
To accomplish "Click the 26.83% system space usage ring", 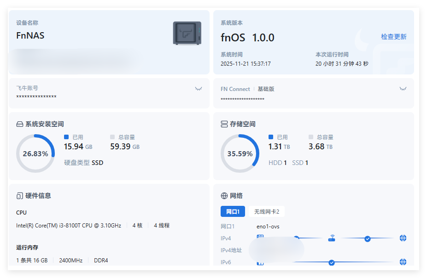I will [35, 153].
